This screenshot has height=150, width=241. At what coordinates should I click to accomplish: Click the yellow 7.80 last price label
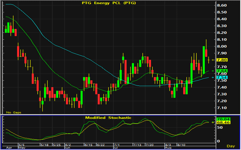(x=222, y=60)
